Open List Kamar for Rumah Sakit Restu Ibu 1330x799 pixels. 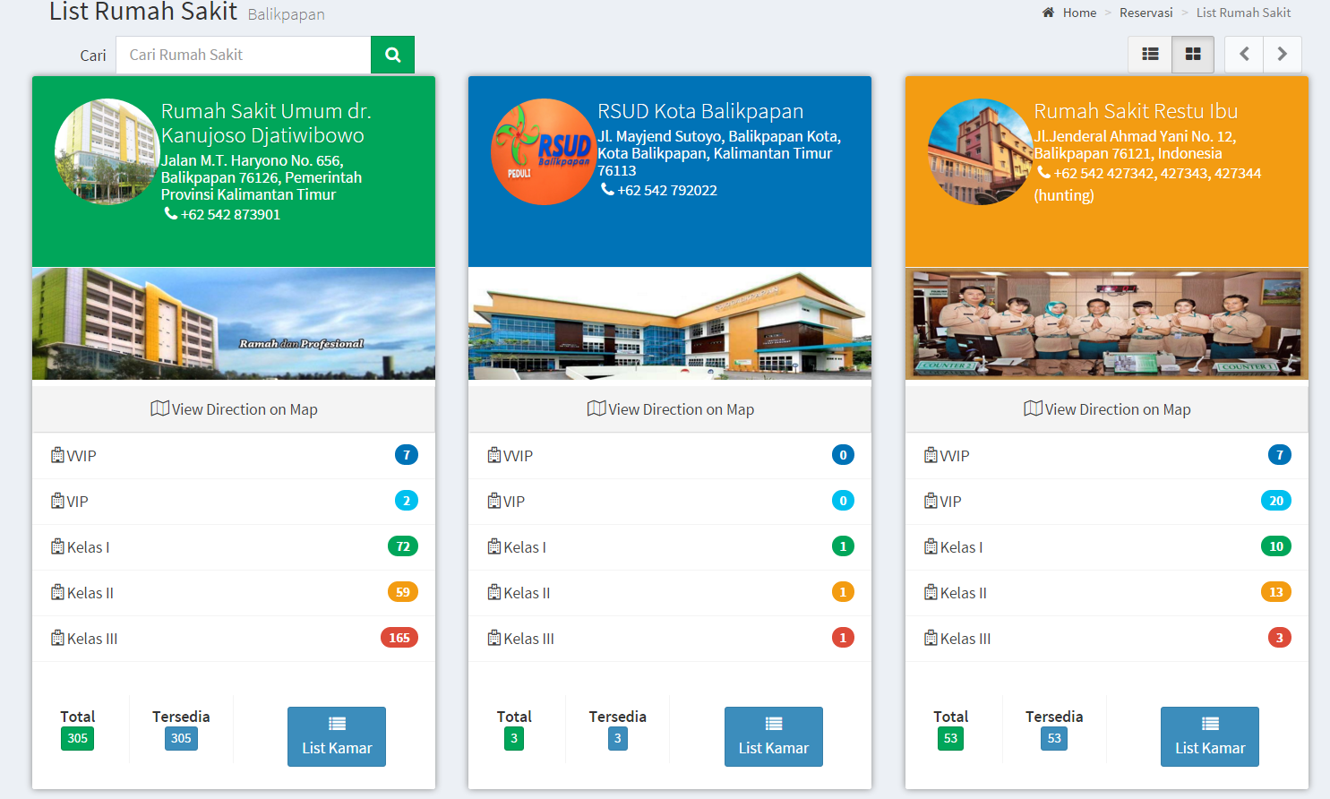pos(1210,736)
